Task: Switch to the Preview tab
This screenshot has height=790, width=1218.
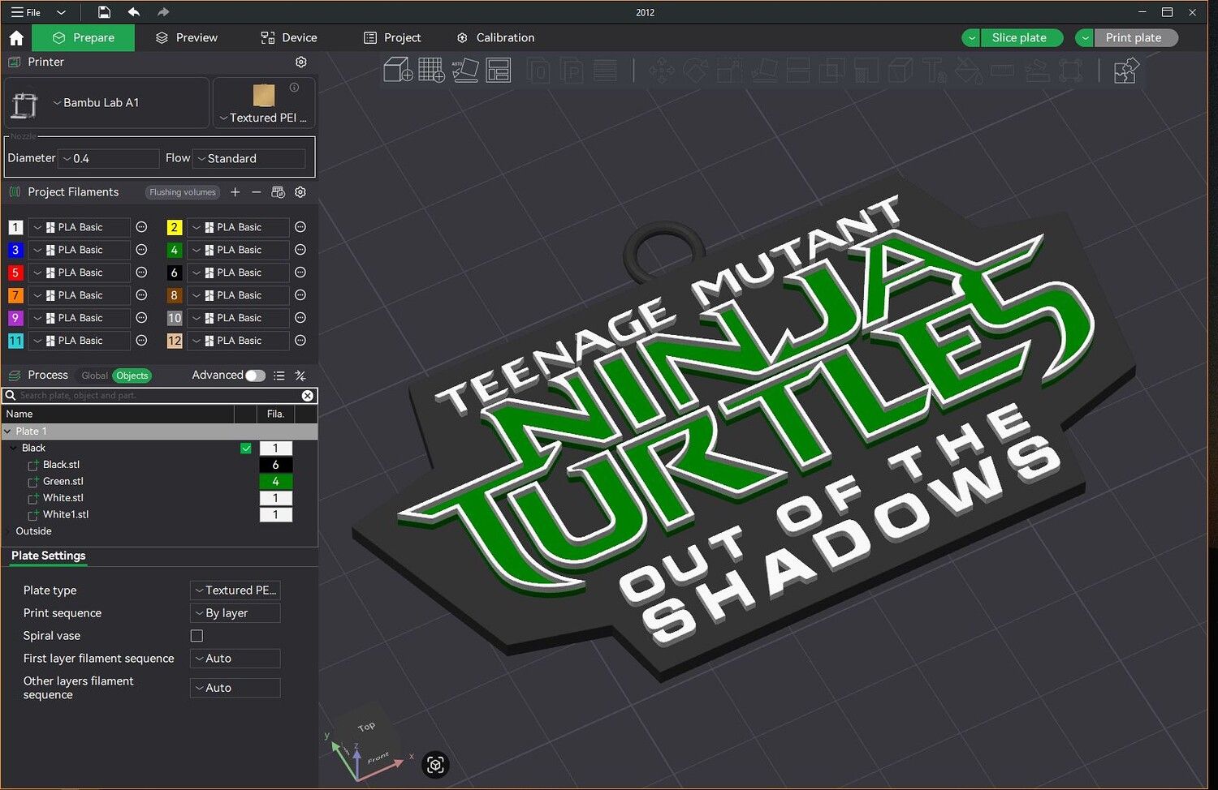Action: [x=187, y=38]
